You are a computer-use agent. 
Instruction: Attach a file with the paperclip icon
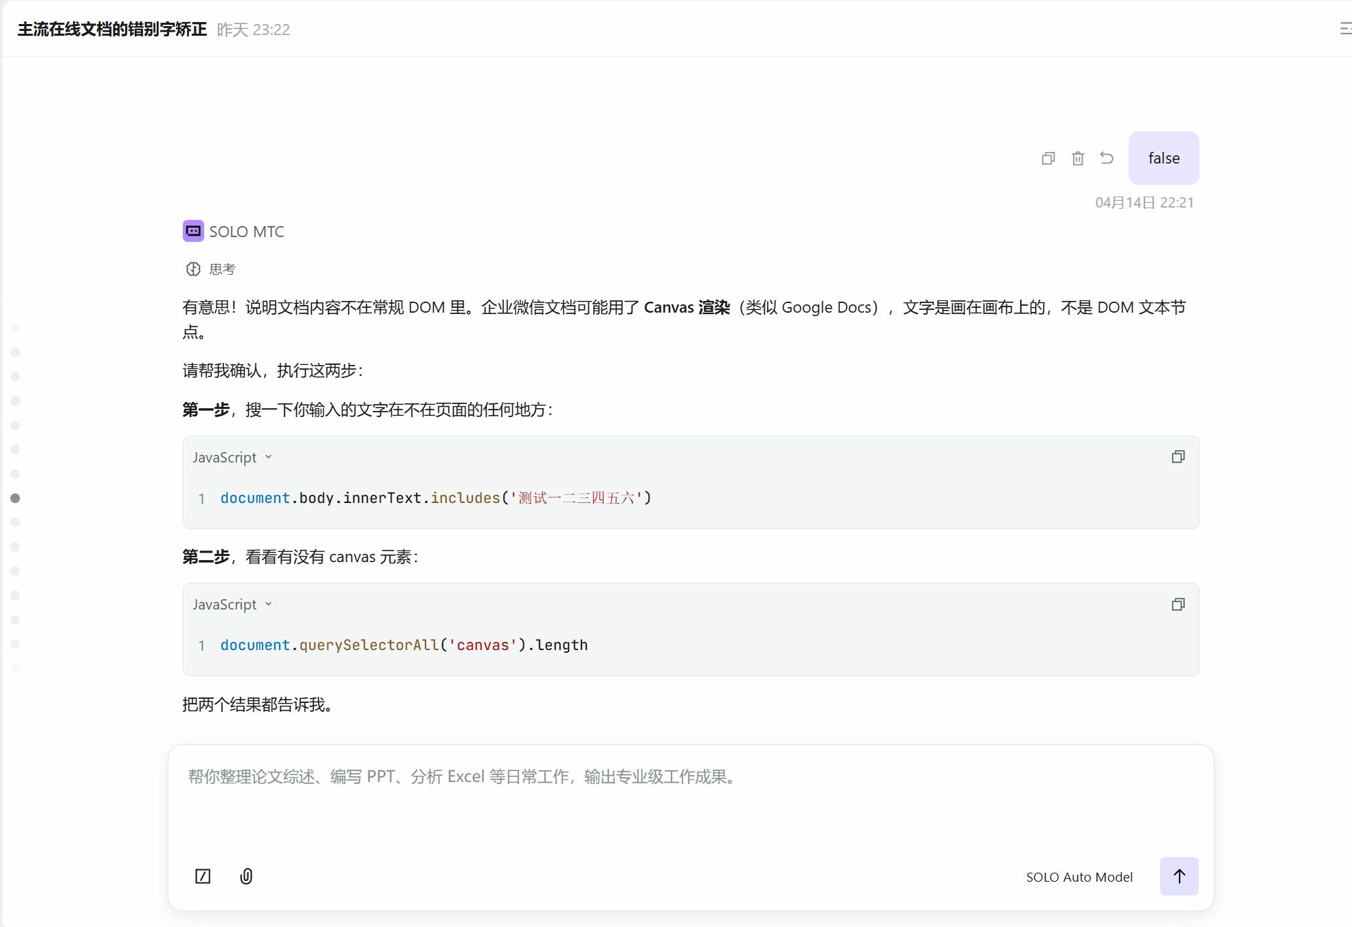tap(246, 876)
